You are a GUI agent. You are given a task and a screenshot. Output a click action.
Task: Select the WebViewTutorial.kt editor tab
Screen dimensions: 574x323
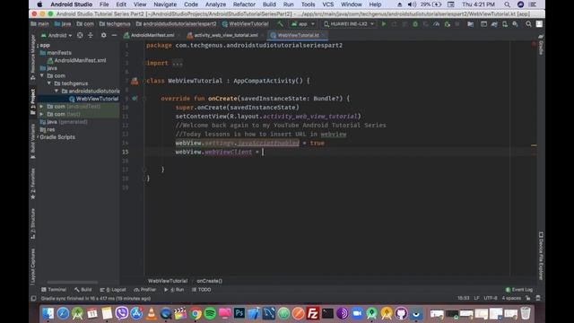[298, 36]
